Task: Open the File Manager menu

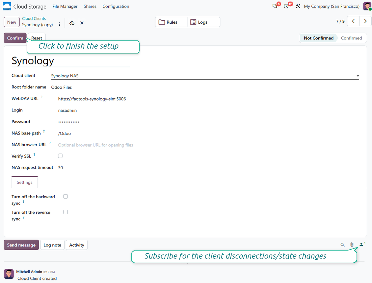Action: pyautogui.click(x=65, y=6)
